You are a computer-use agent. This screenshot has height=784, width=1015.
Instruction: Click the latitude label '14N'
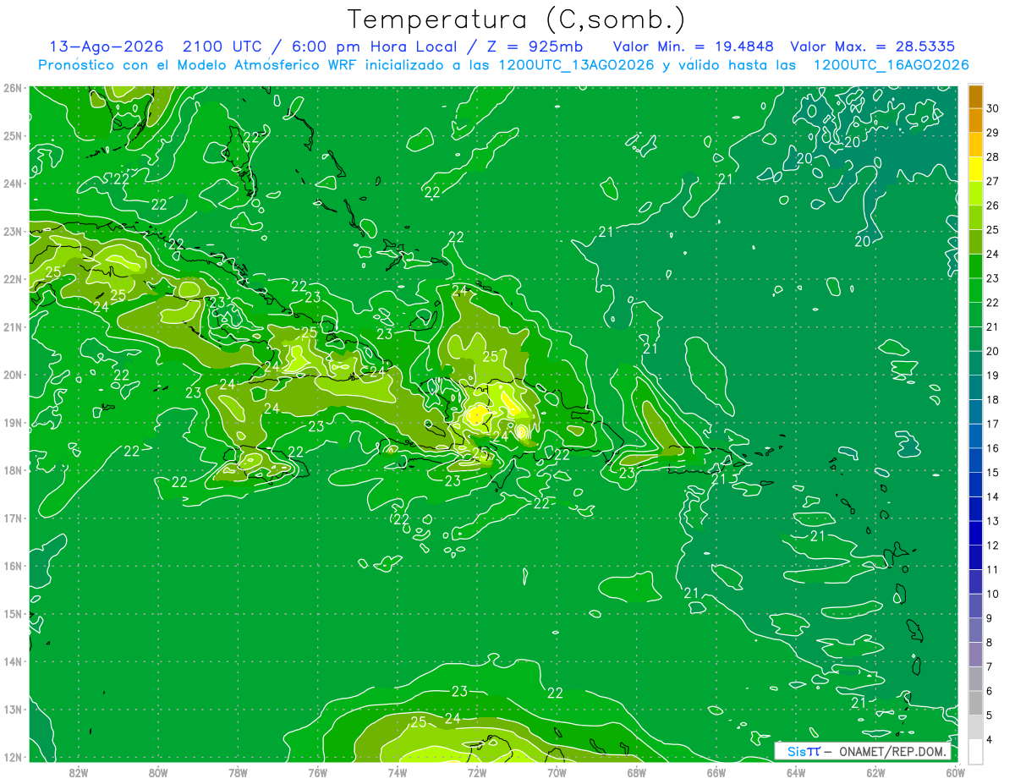tap(12, 661)
